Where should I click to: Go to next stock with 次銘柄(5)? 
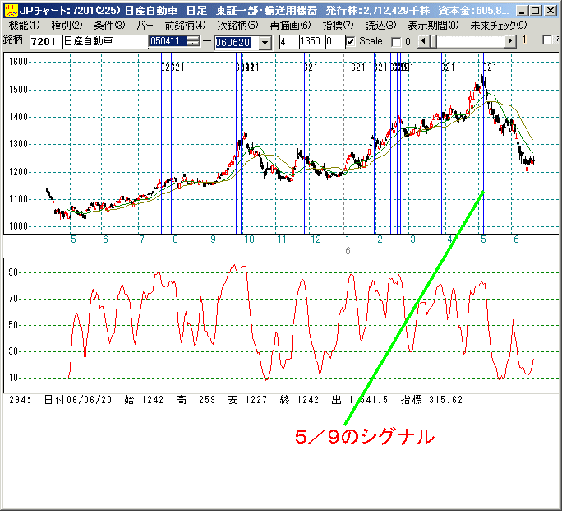pyautogui.click(x=237, y=26)
